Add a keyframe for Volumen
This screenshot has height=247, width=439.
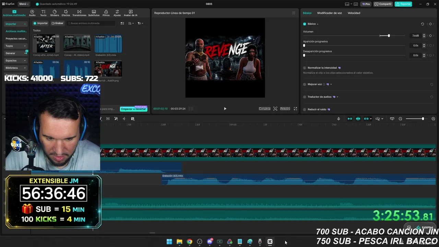pos(430,36)
